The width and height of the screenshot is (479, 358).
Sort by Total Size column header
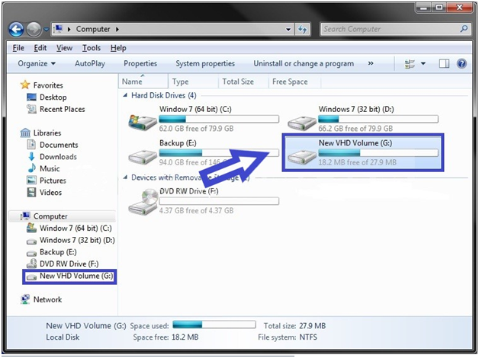point(243,82)
